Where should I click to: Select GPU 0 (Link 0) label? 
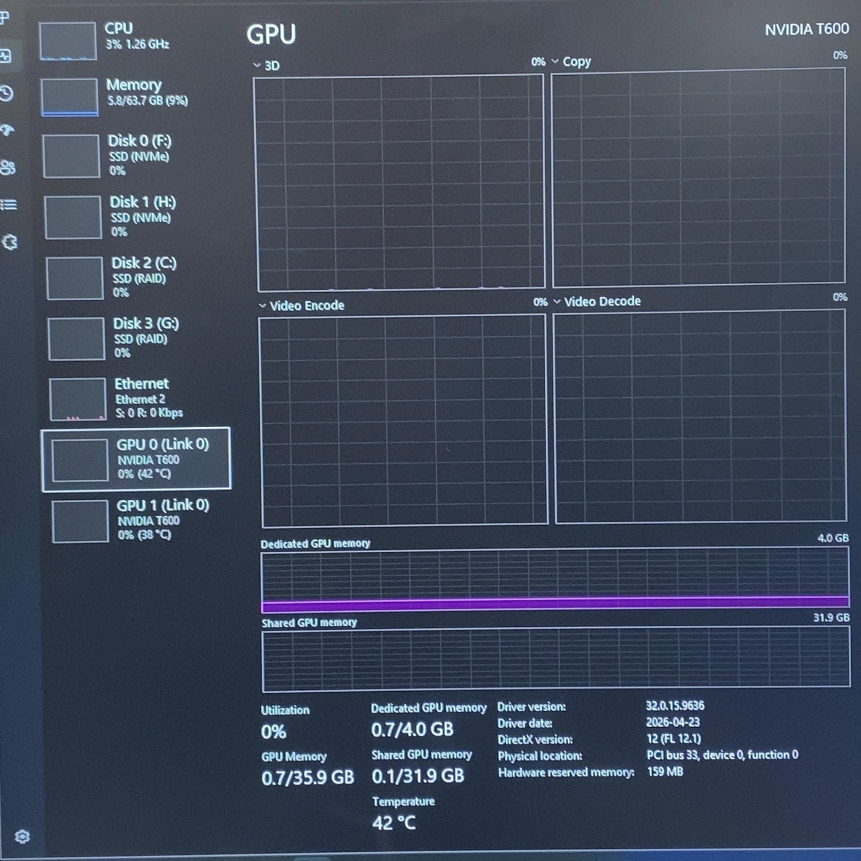click(163, 444)
